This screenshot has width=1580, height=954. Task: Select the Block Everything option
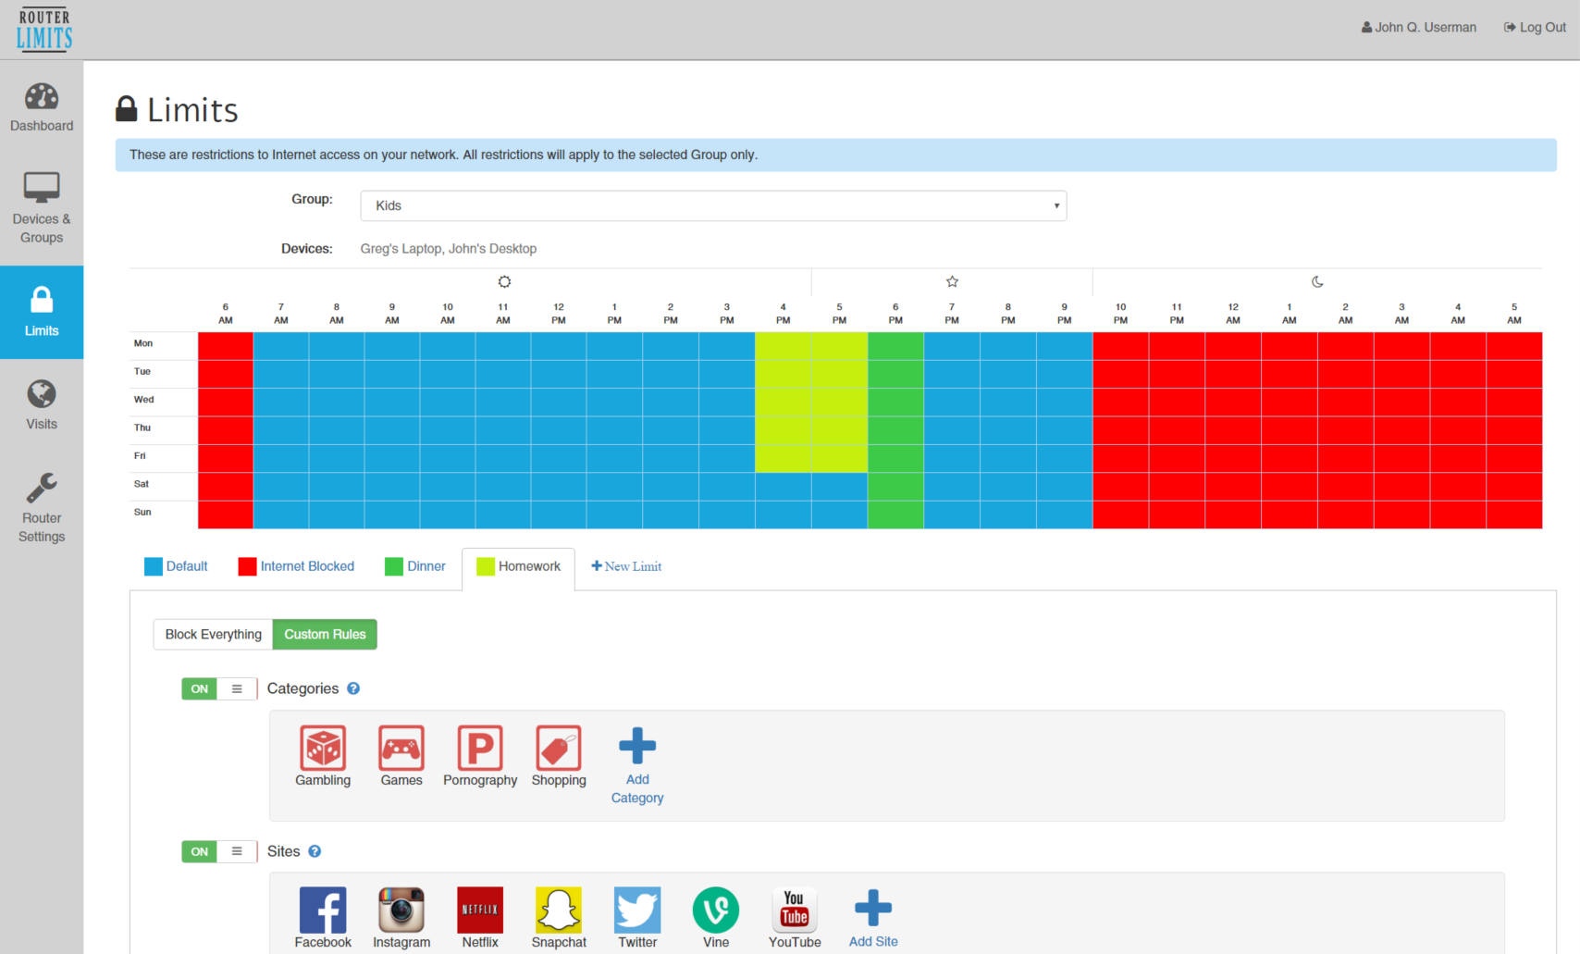tap(213, 635)
